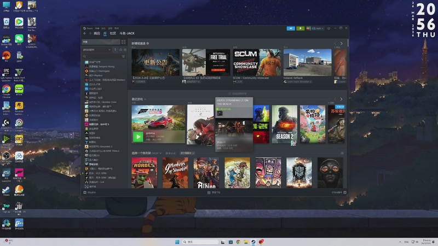Show hidden system tray icons chevron
This screenshot has width=438, height=246.
(x=400, y=242)
